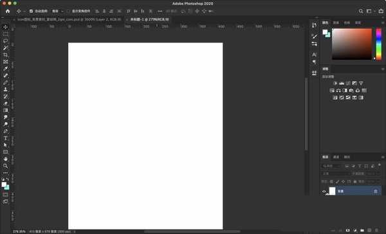Hide the Background layer with eye icon
Viewport: 386px width, 234px height.
pyautogui.click(x=324, y=191)
